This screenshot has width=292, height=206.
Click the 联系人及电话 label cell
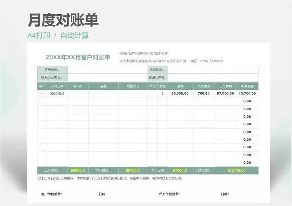[x=53, y=77]
